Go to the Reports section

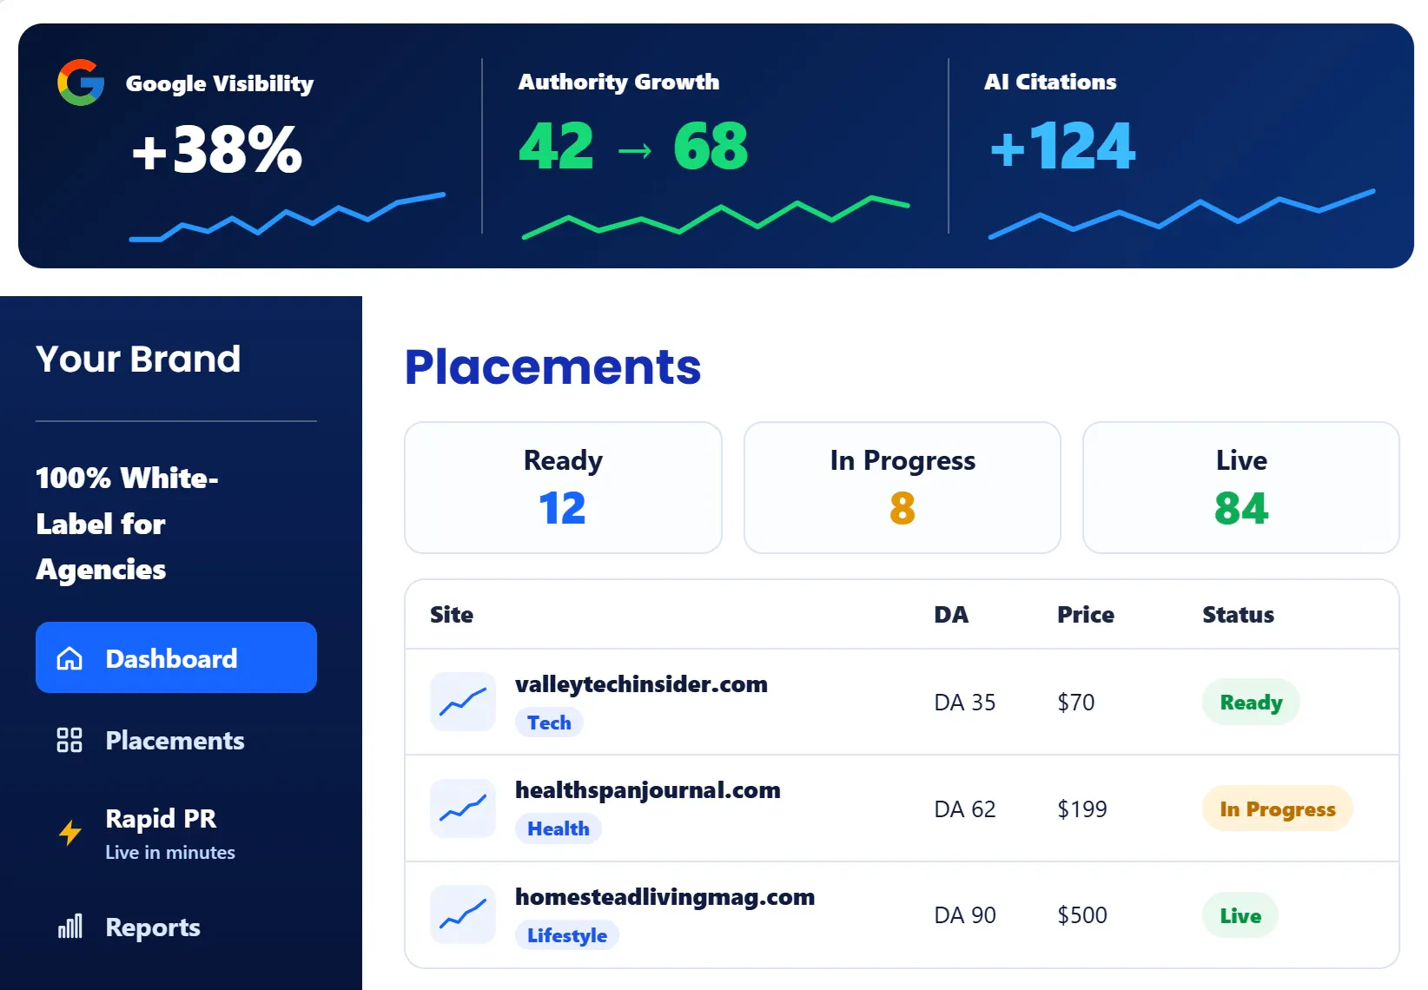[176, 927]
